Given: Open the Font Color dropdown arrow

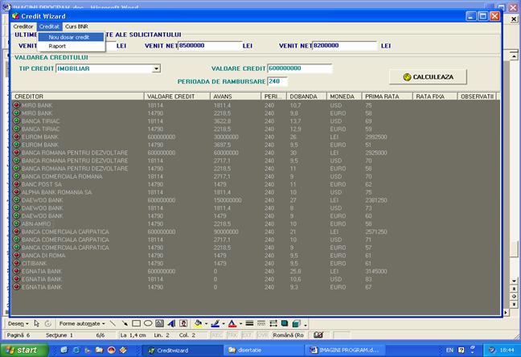Looking at the screenshot, I should 240,323.
